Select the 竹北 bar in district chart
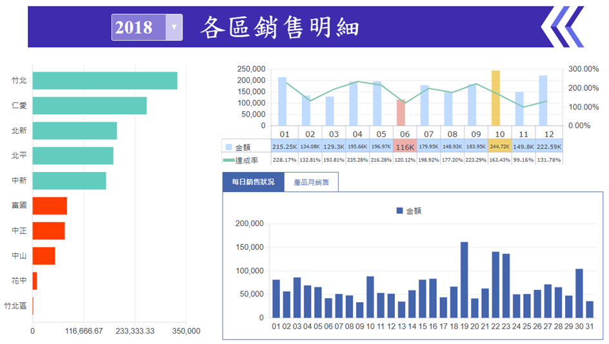 (105, 81)
